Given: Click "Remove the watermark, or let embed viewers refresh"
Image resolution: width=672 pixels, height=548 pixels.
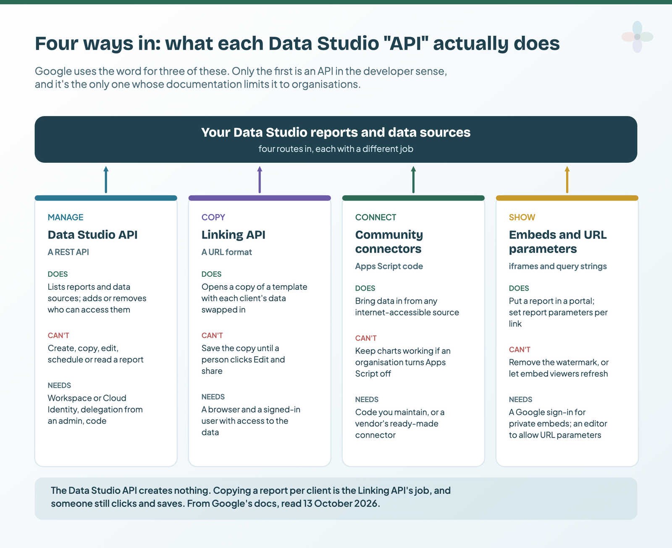Looking at the screenshot, I should coord(559,368).
